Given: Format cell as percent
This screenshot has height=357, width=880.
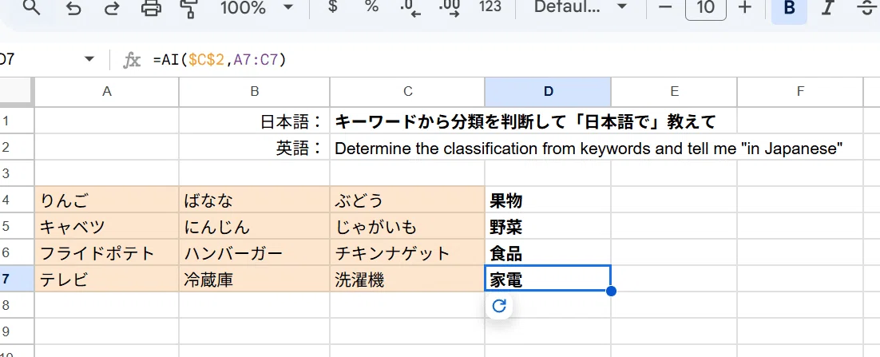Looking at the screenshot, I should (x=371, y=6).
